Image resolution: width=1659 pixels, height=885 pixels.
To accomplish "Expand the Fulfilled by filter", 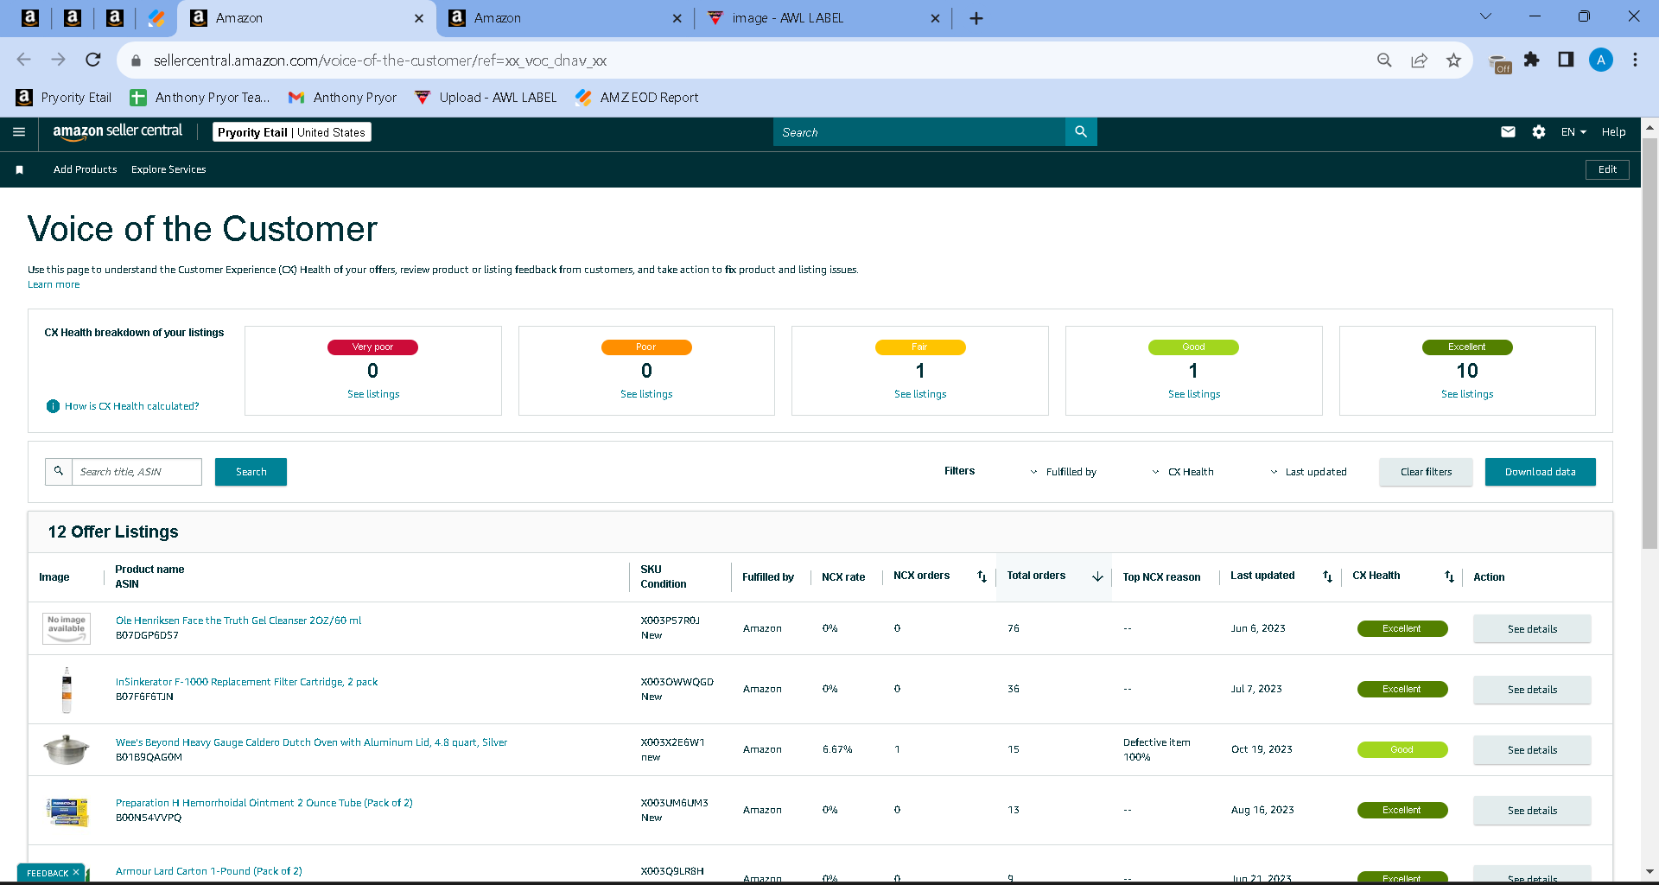I will pyautogui.click(x=1063, y=472).
